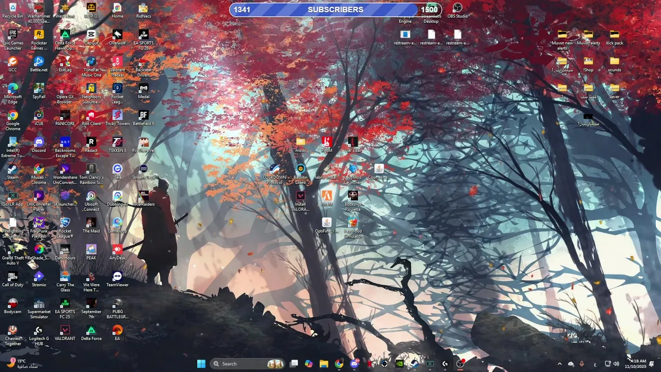The height and width of the screenshot is (372, 661).
Task: Select the VALORANT desktop icon
Action: (65, 333)
